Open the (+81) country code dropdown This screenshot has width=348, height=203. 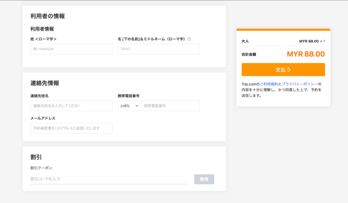[x=130, y=106]
